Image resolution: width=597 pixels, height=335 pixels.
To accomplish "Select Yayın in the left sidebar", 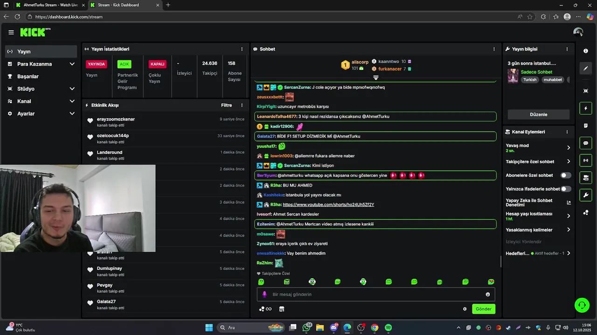I will click(x=41, y=52).
